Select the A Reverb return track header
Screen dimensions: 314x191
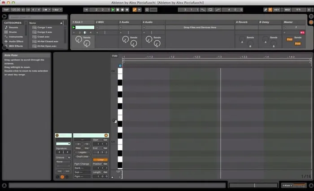[247, 22]
